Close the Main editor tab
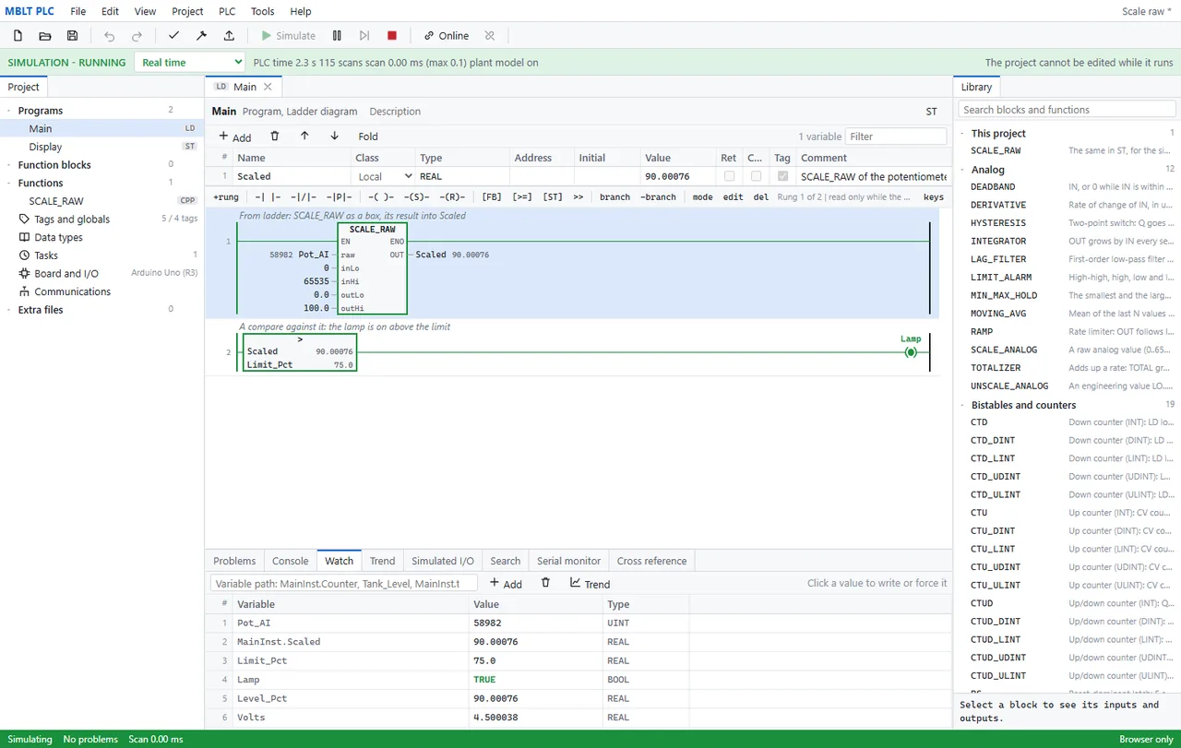This screenshot has height=748, width=1181. tap(268, 87)
